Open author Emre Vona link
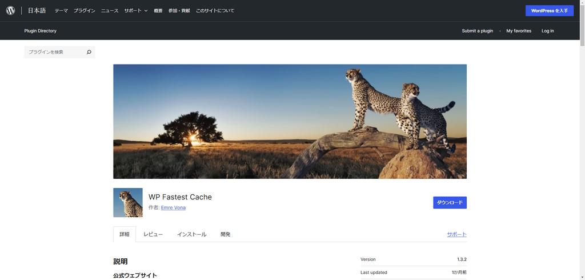The image size is (585, 280). tap(173, 207)
